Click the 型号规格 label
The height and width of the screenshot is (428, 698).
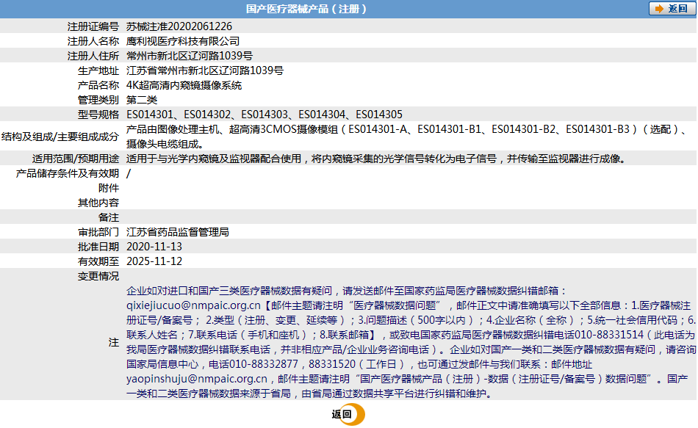tap(98, 115)
